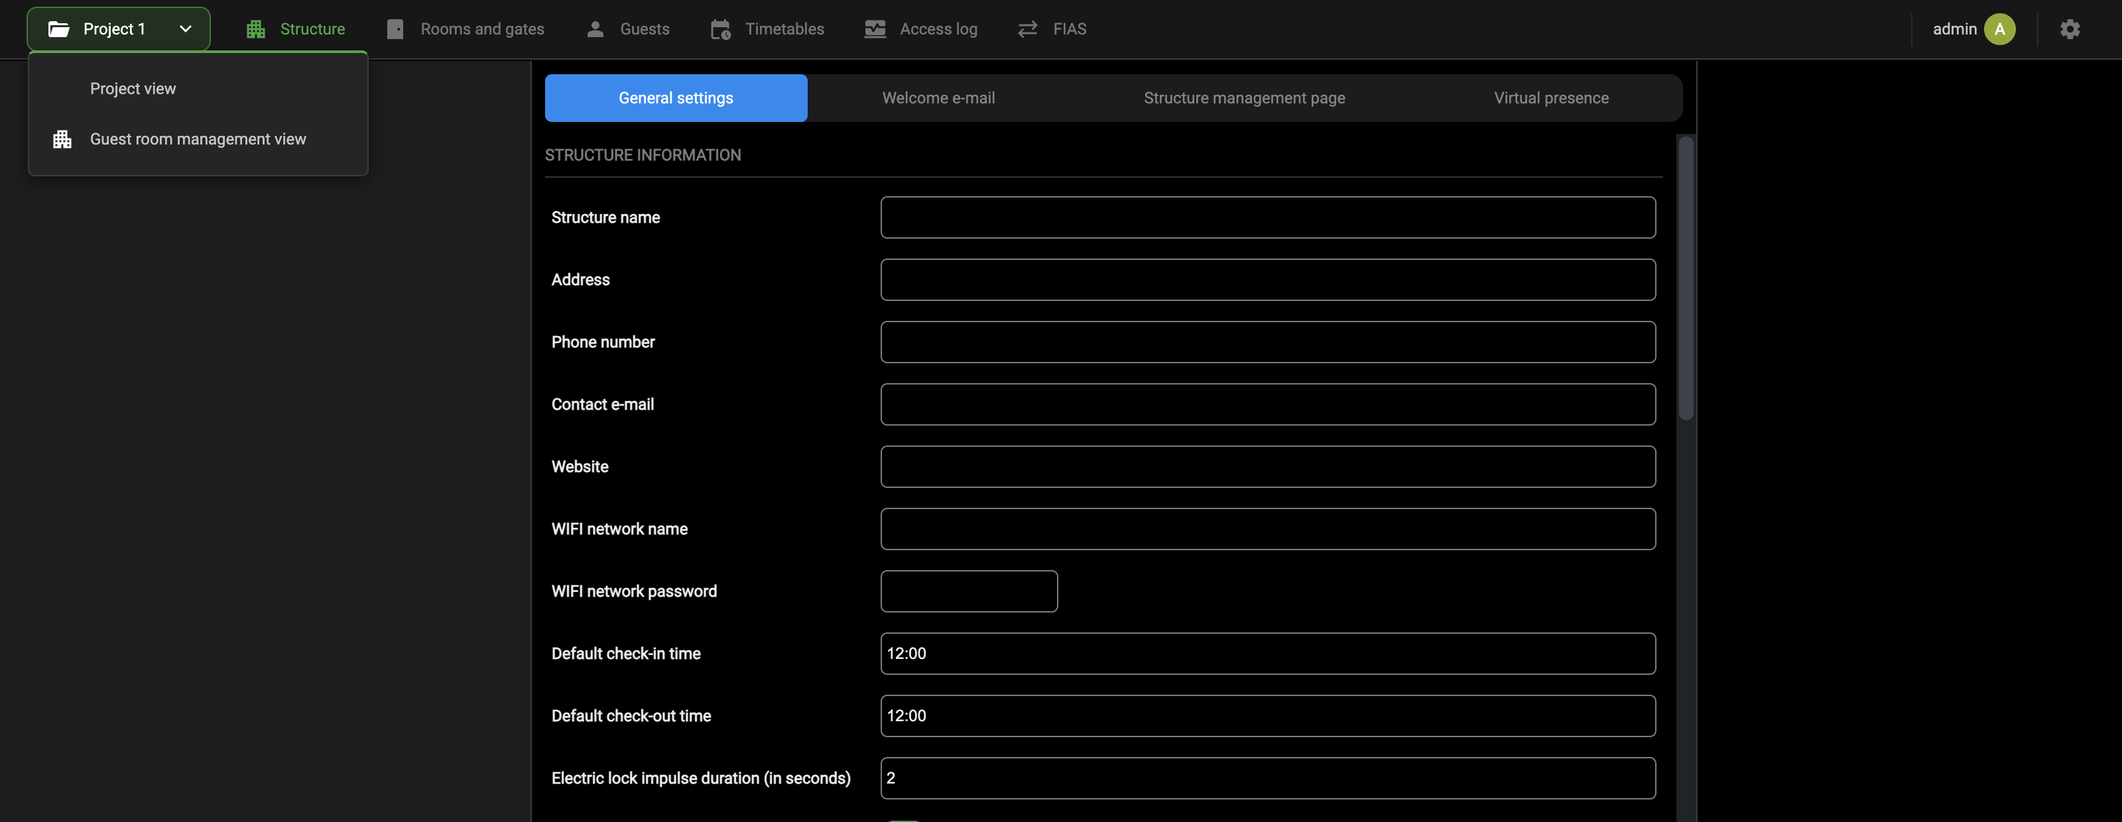The width and height of the screenshot is (2122, 822).
Task: Open the Access log section
Action: tap(921, 29)
